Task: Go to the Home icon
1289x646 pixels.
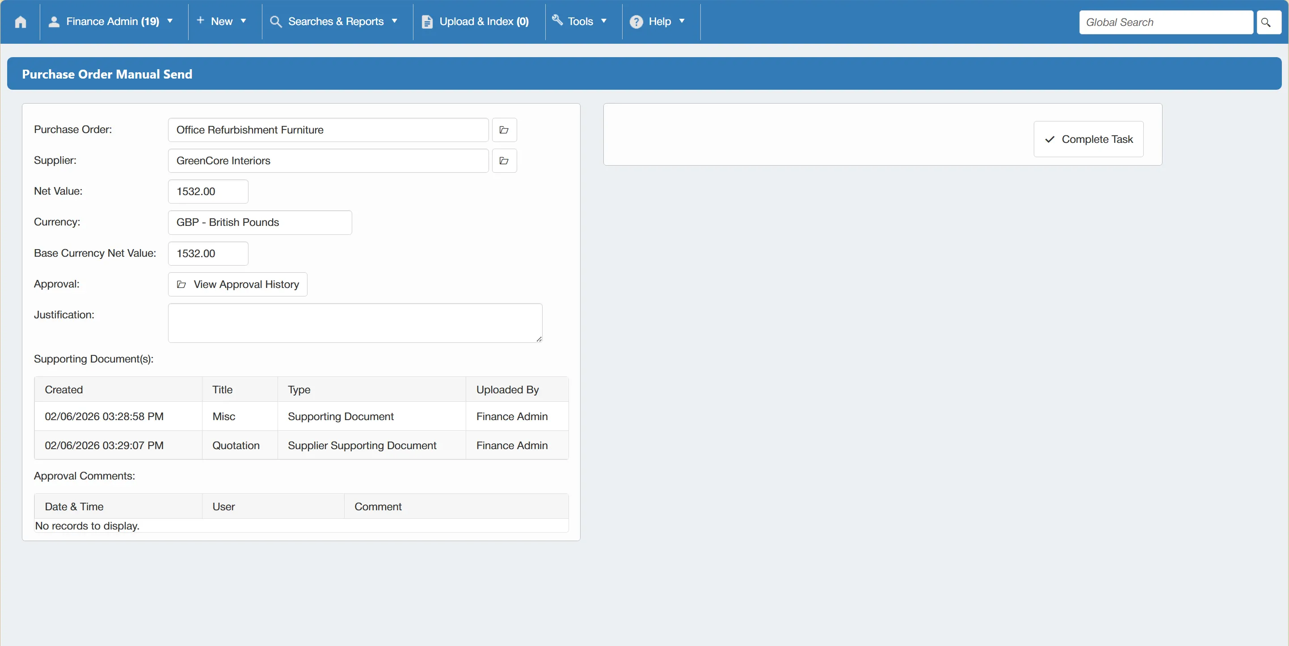Action: point(21,22)
